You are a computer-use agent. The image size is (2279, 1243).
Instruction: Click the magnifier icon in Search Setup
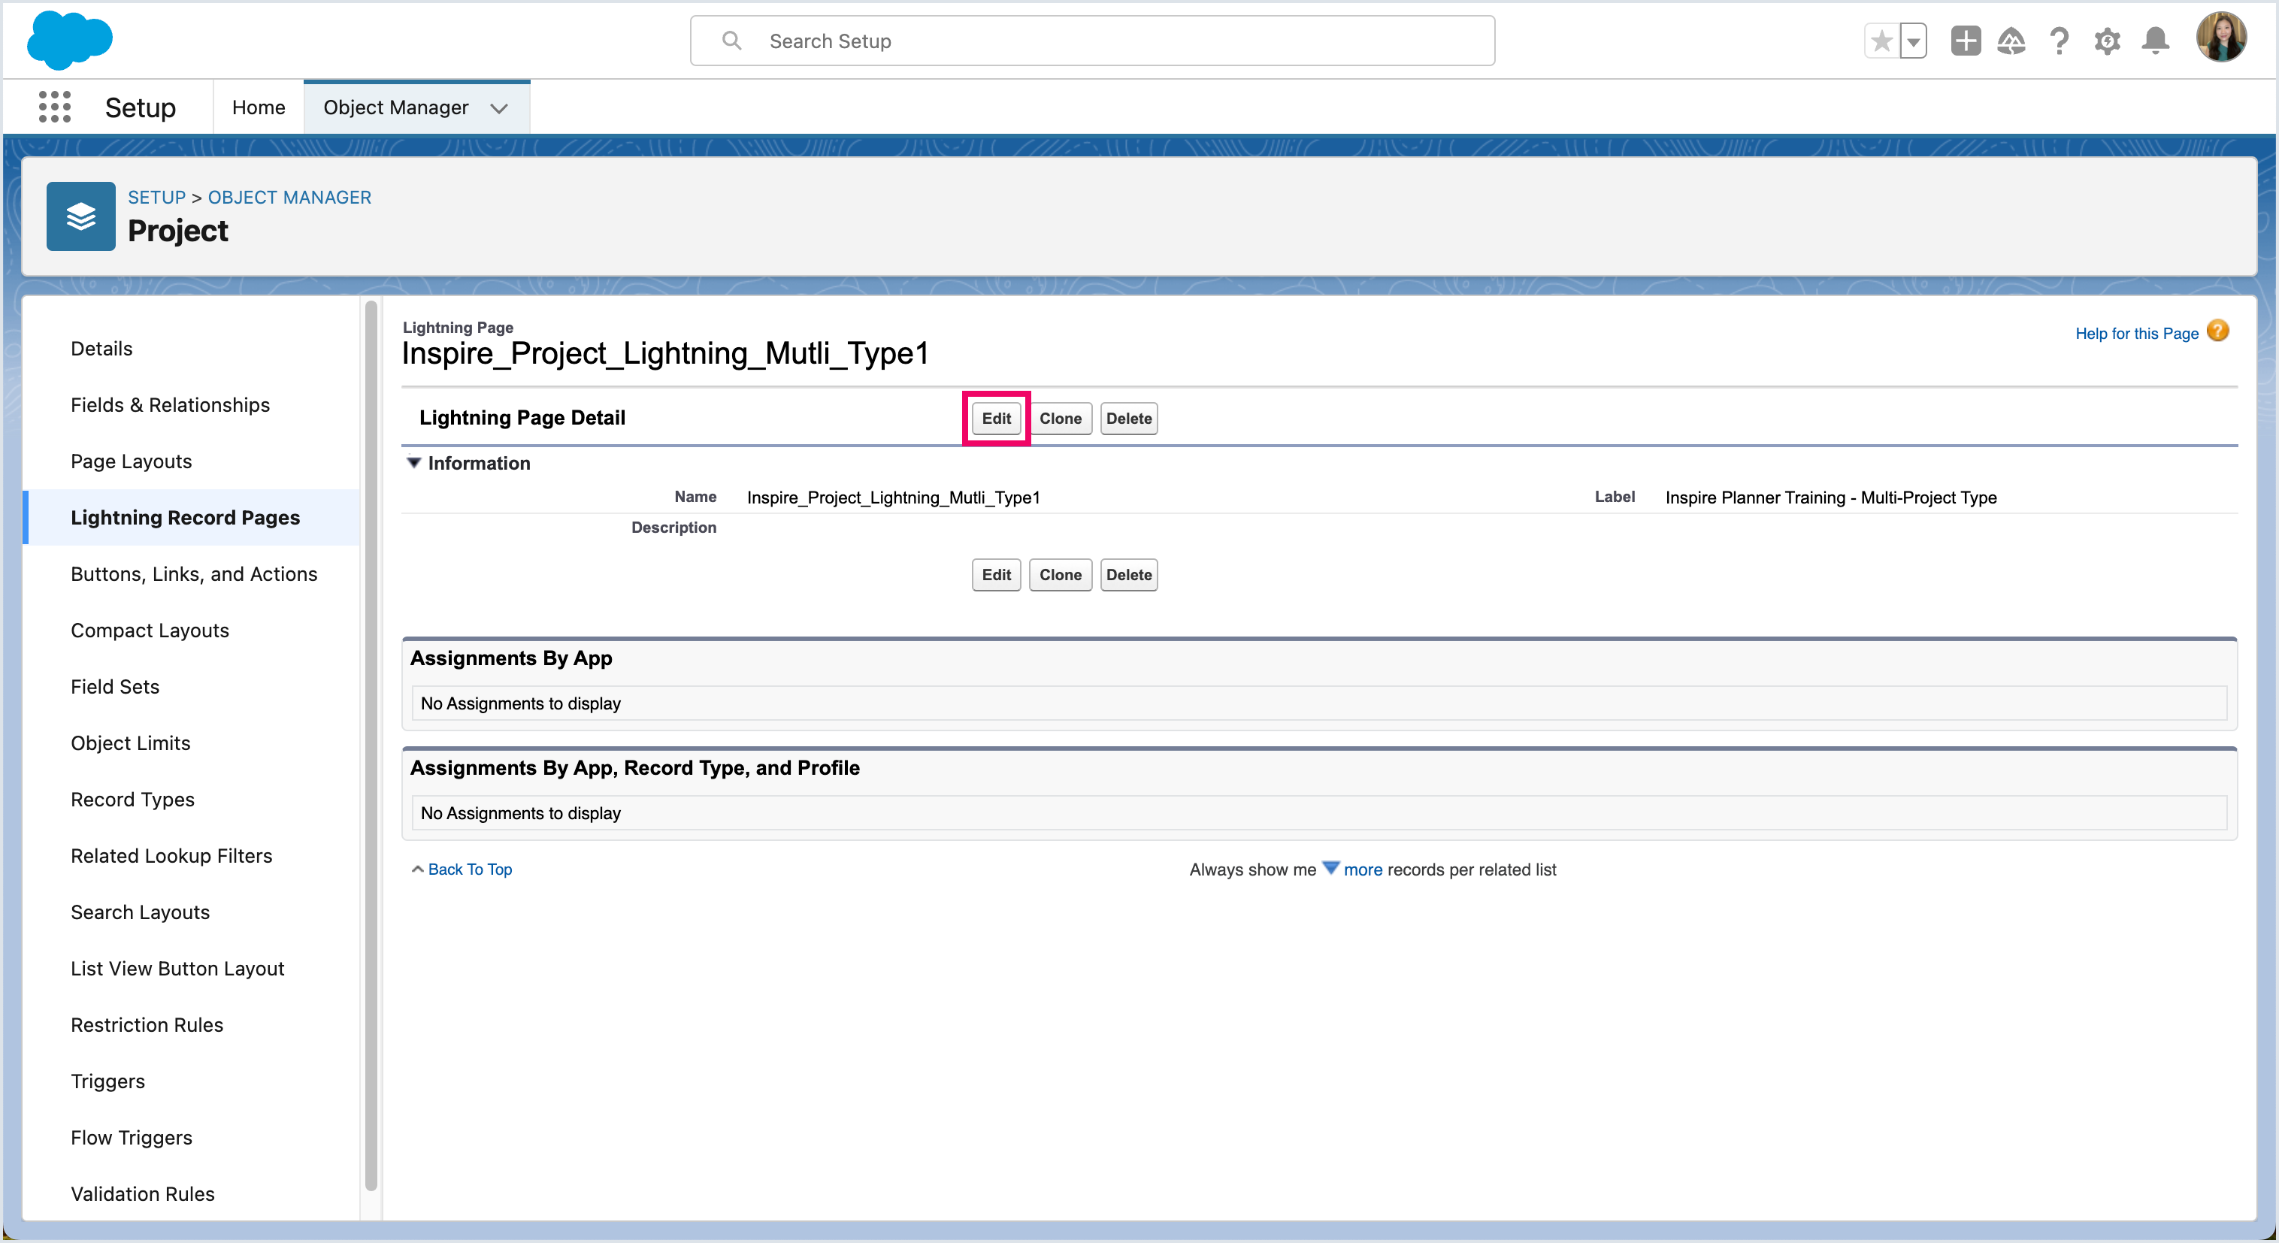click(x=731, y=41)
